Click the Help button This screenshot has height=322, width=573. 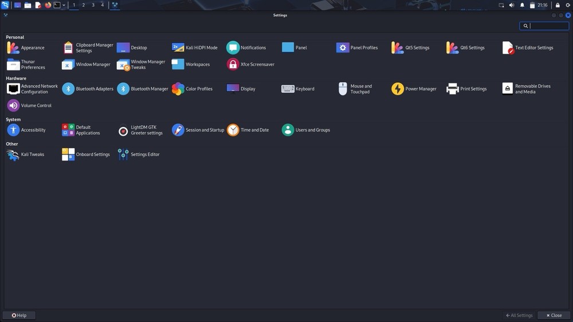click(19, 316)
